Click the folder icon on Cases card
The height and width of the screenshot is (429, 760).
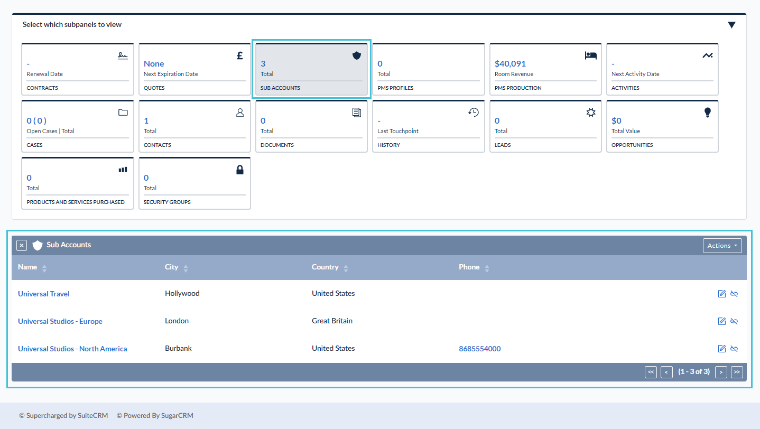point(123,113)
